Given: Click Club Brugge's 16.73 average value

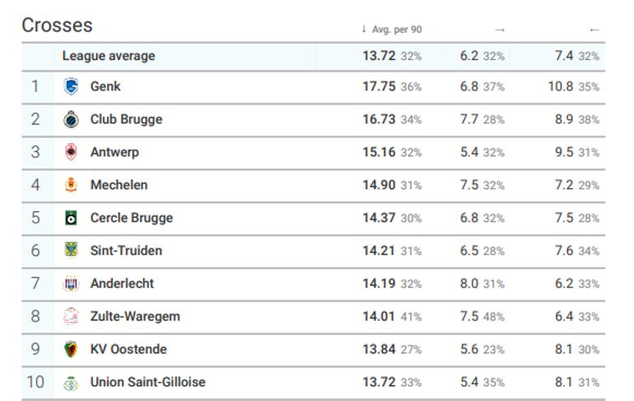Looking at the screenshot, I should coord(380,119).
